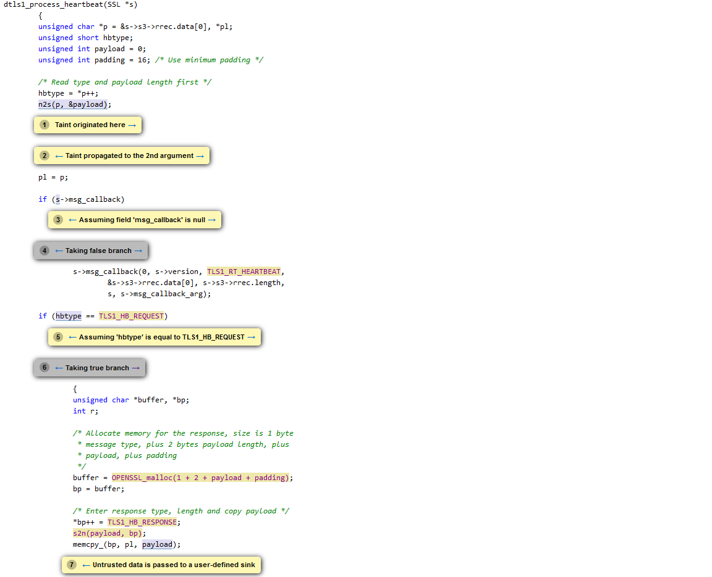
Task: Click highlighted TLS1_RT_HEARTBEAT macro
Action: [x=244, y=272]
